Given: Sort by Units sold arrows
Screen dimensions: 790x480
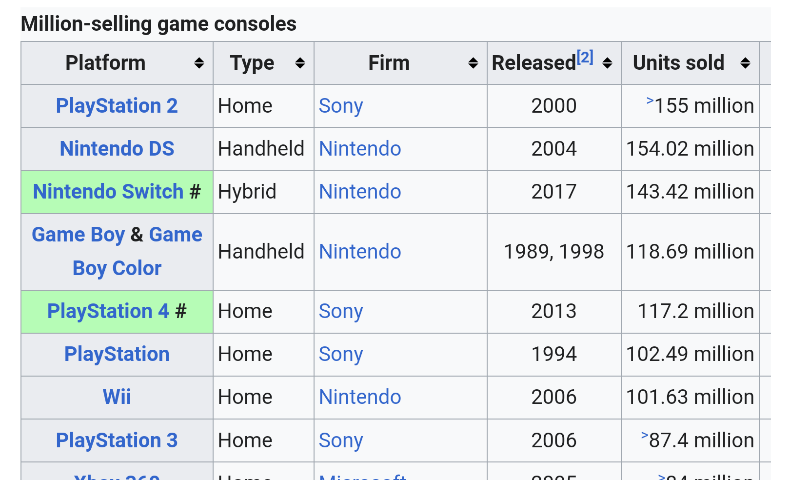Looking at the screenshot, I should [x=745, y=63].
